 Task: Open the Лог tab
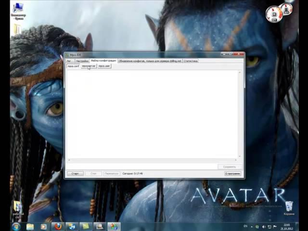click(69, 61)
